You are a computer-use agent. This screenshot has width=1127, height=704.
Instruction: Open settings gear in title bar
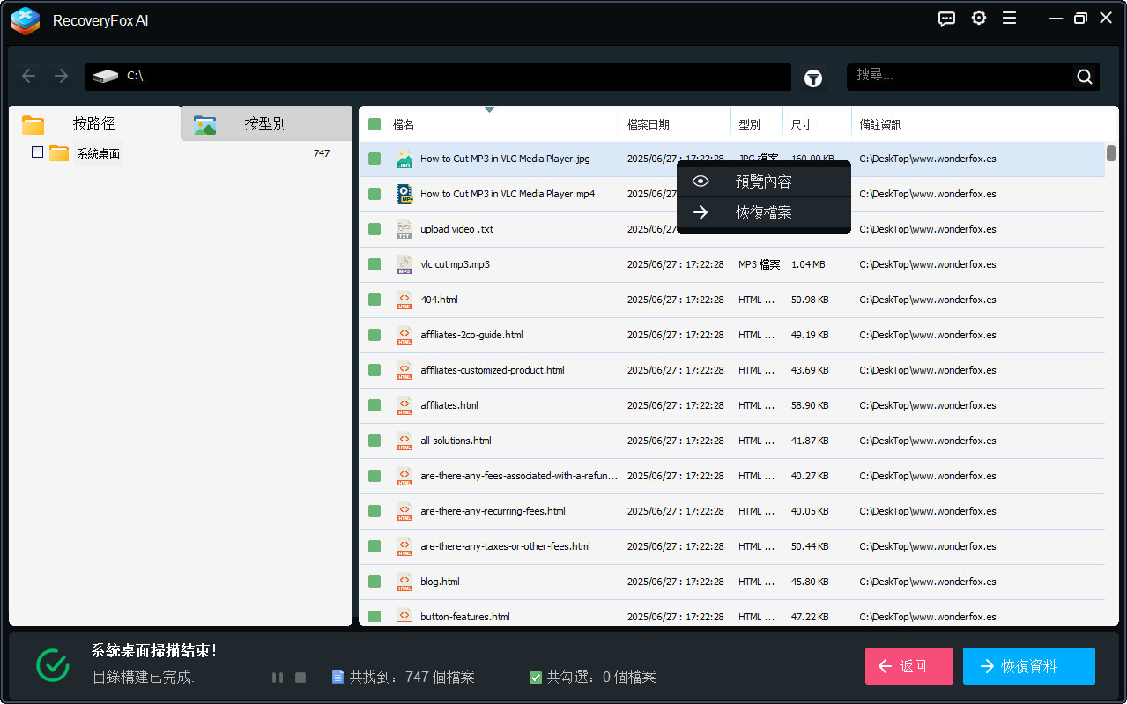coord(979,19)
